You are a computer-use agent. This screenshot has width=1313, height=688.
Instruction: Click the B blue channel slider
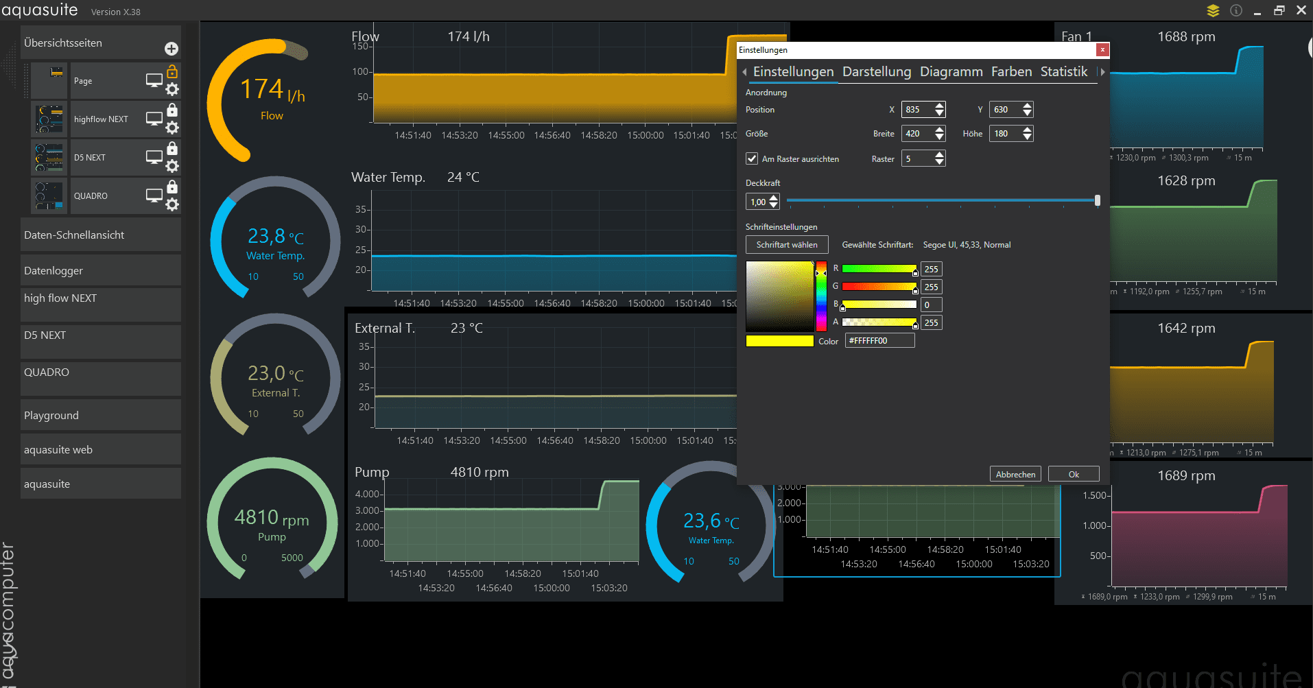coord(879,305)
